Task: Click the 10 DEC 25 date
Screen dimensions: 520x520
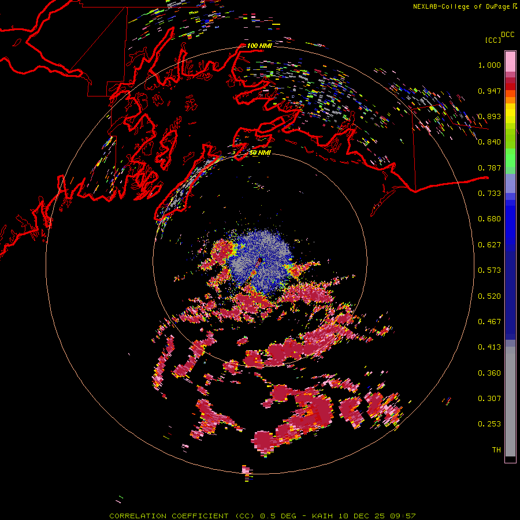Action: pyautogui.click(x=362, y=516)
